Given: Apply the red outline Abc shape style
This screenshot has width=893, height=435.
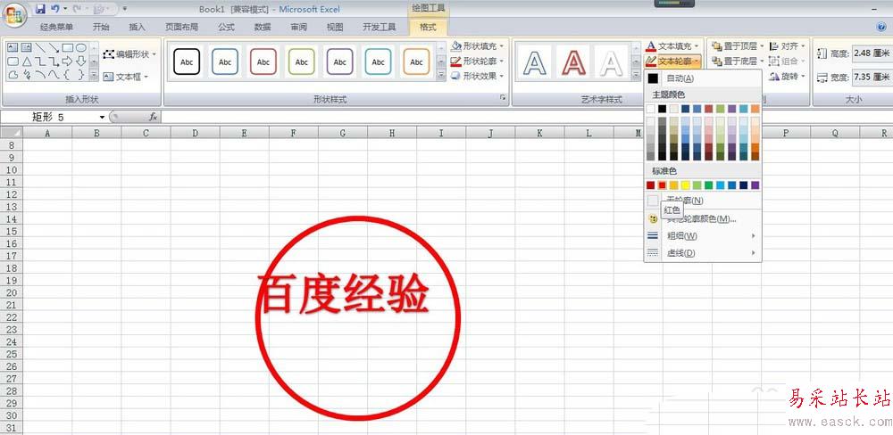Looking at the screenshot, I should point(263,62).
